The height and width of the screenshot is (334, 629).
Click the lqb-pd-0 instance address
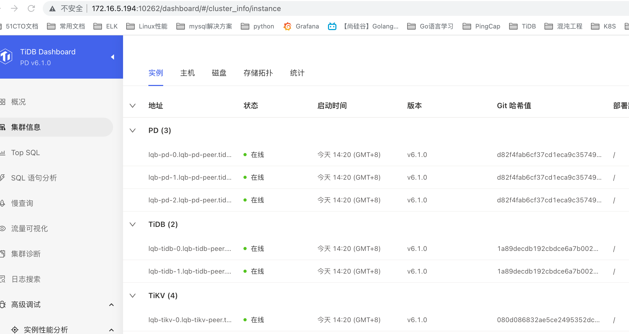(x=190, y=155)
